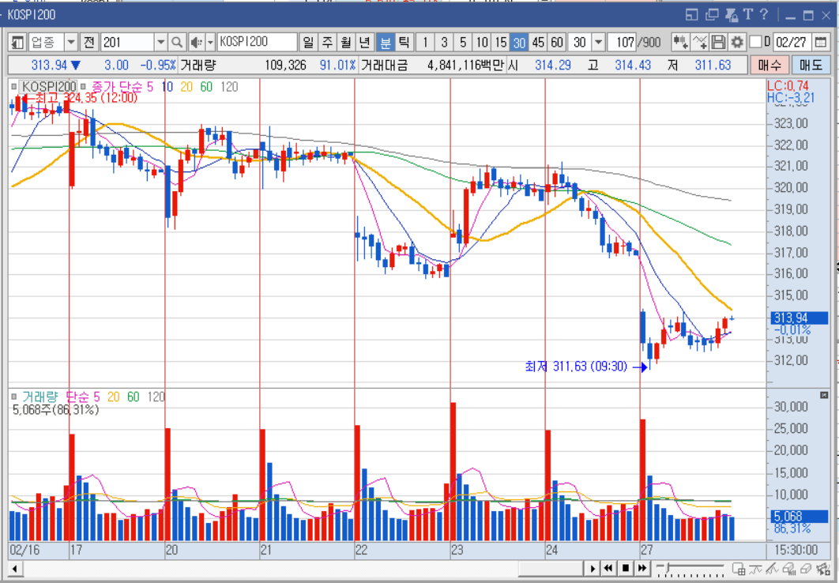Expand the 30 interval dropdown arrow
The width and height of the screenshot is (839, 583).
click(x=599, y=42)
